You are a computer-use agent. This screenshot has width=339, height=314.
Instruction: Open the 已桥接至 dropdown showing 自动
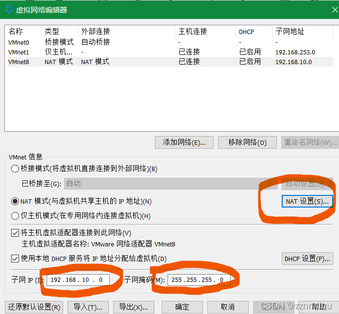171,184
